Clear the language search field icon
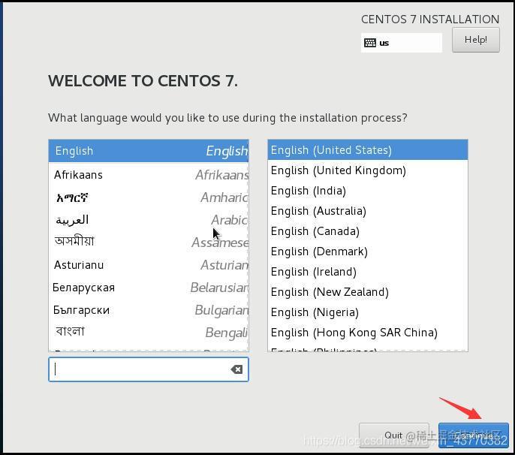 [236, 369]
